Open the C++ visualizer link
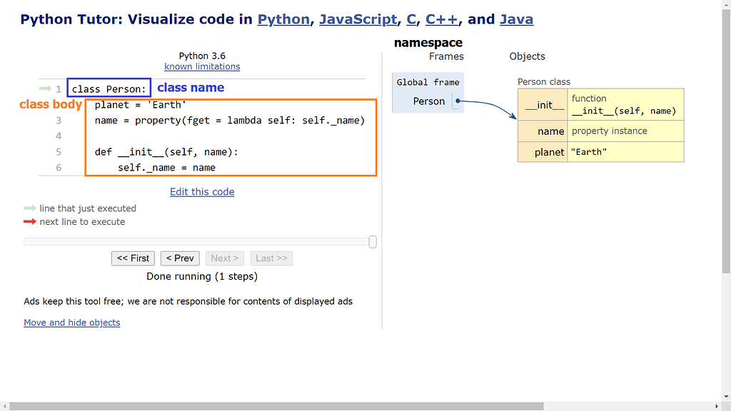The image size is (731, 411). (x=443, y=19)
